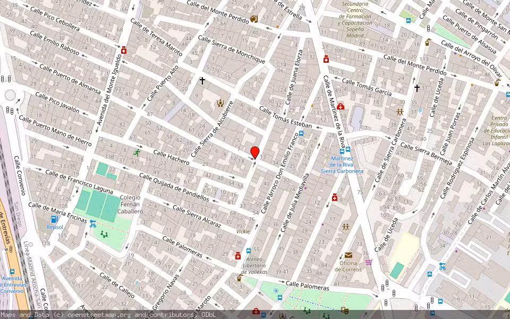
Task: Select the pharmacy icon near Calle del Monte Perdido
Action: (x=326, y=60)
